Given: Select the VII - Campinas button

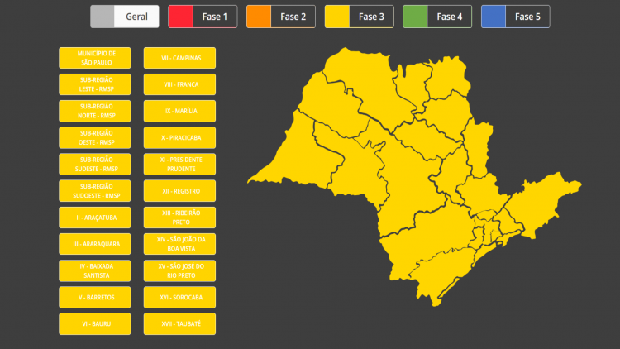Looking at the screenshot, I should (x=179, y=58).
